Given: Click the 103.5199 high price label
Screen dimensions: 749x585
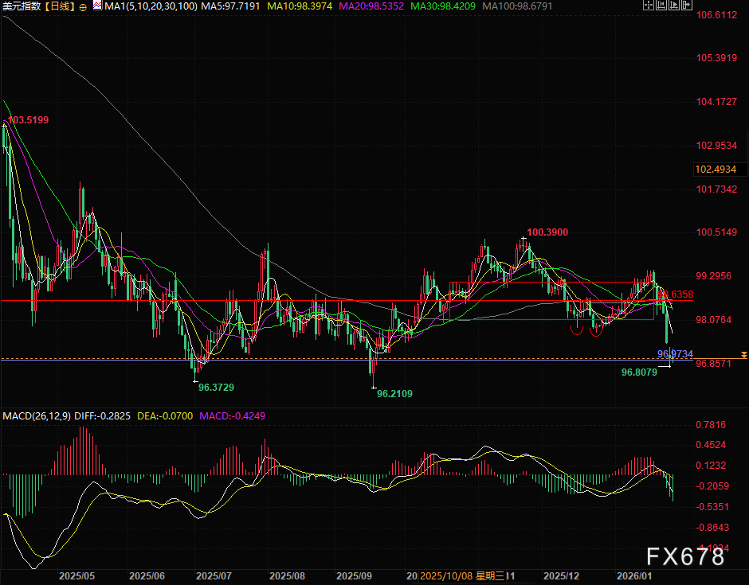Looking at the screenshot, I should pos(29,120).
